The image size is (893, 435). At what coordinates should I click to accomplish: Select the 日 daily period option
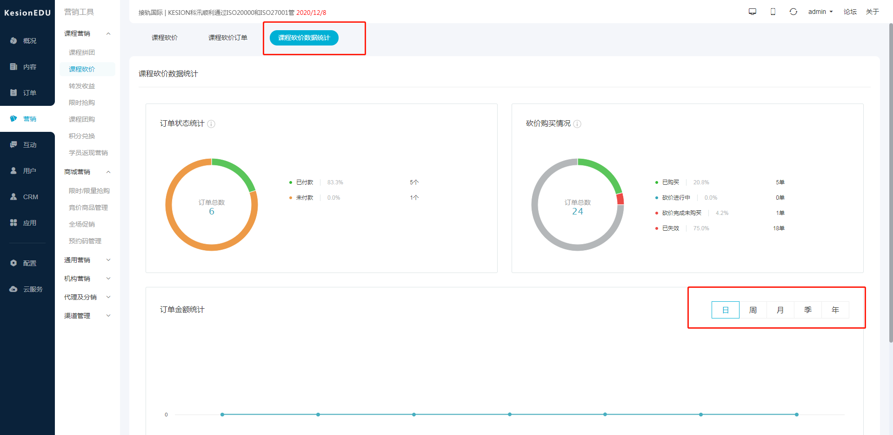(x=726, y=310)
